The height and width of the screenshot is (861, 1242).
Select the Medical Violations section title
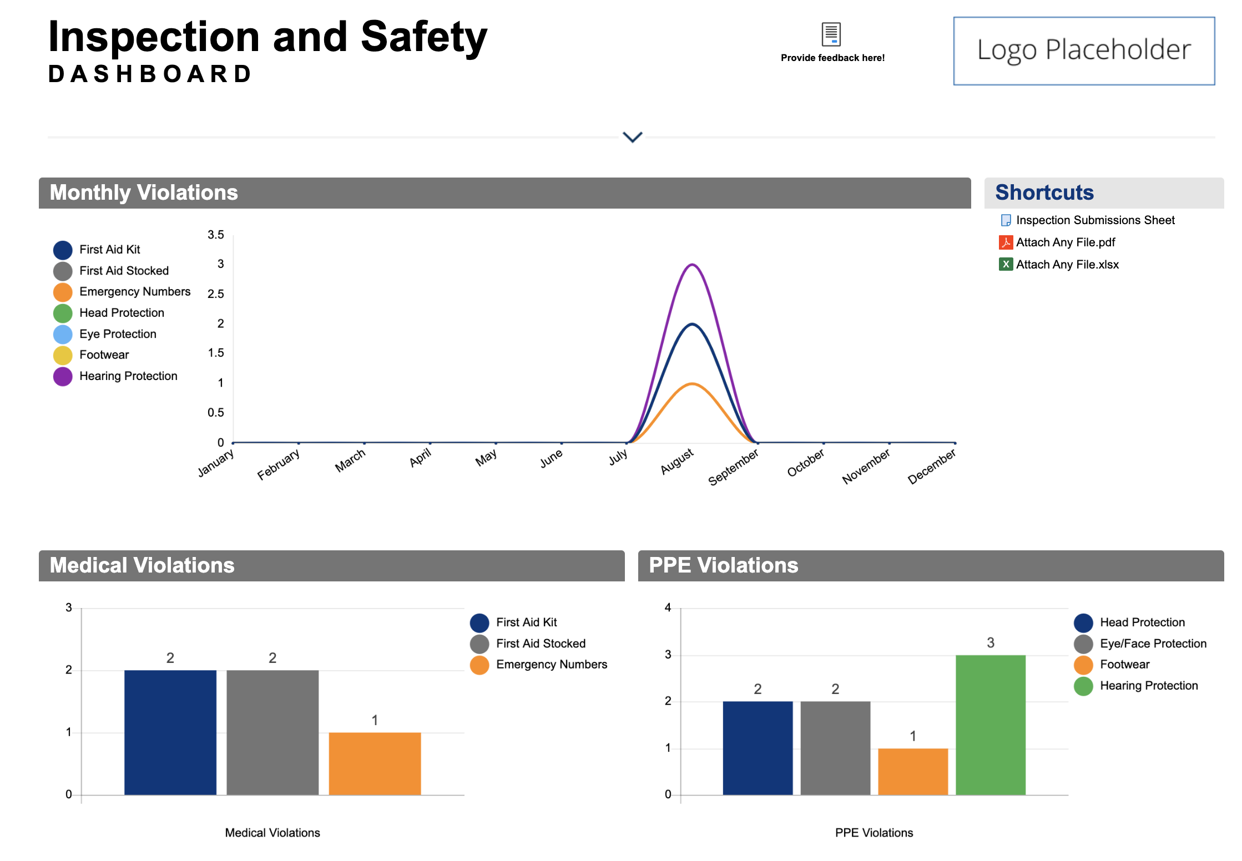click(141, 565)
